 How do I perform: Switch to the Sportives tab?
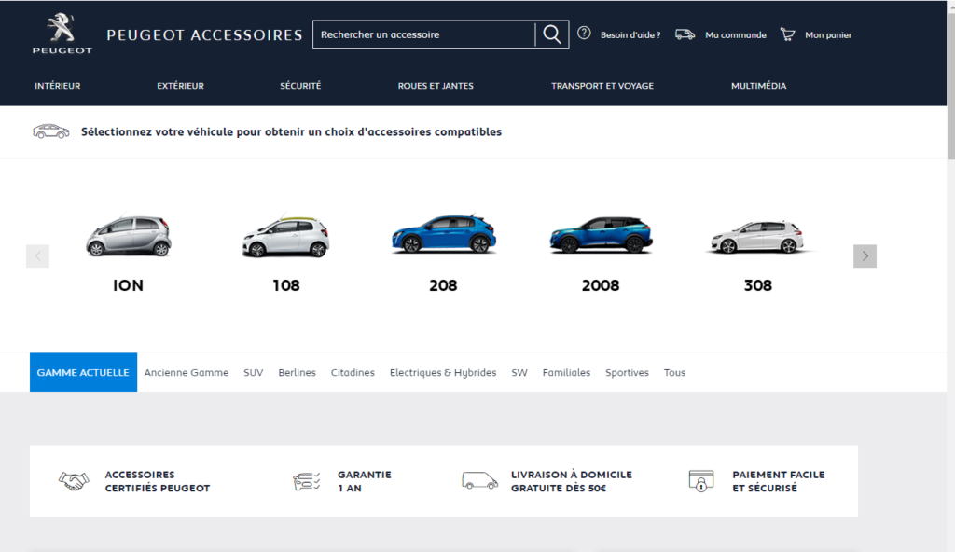click(628, 372)
